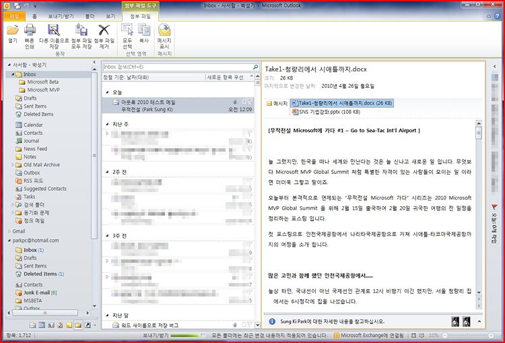Click Outlook application icon in title bar
This screenshot has width=505, height=343.
click(x=7, y=5)
